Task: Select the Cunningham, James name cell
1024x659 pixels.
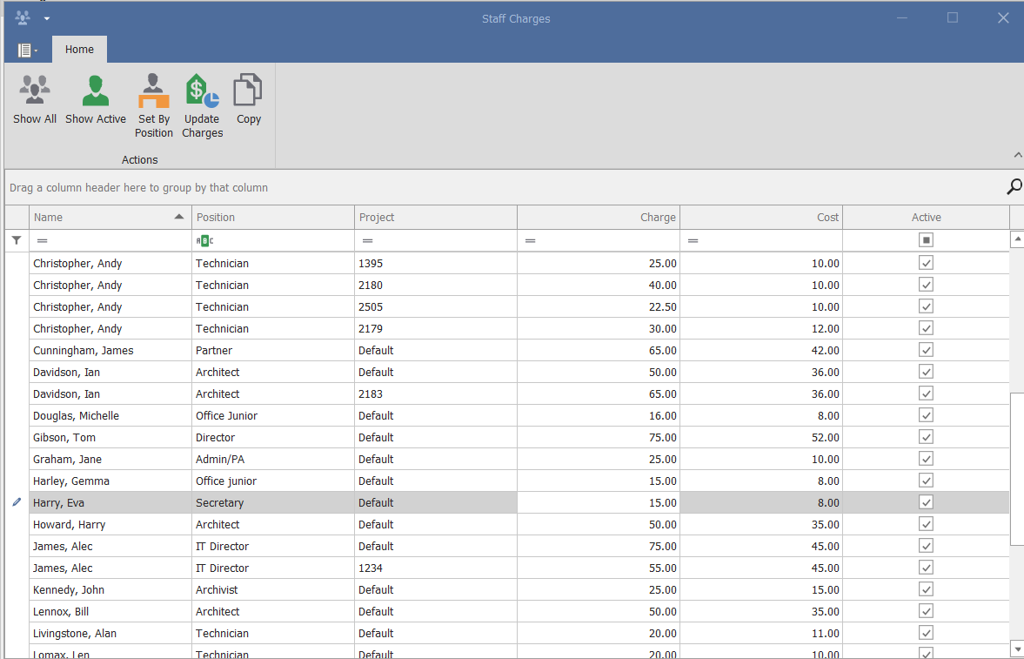Action: pos(110,351)
